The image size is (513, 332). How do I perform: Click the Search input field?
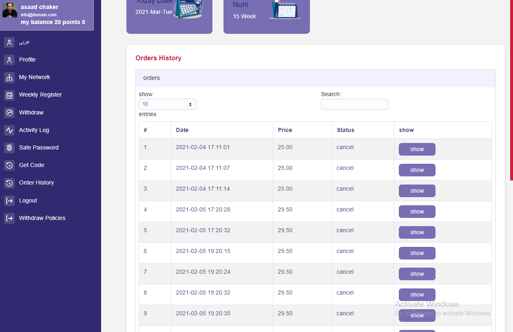[354, 104]
